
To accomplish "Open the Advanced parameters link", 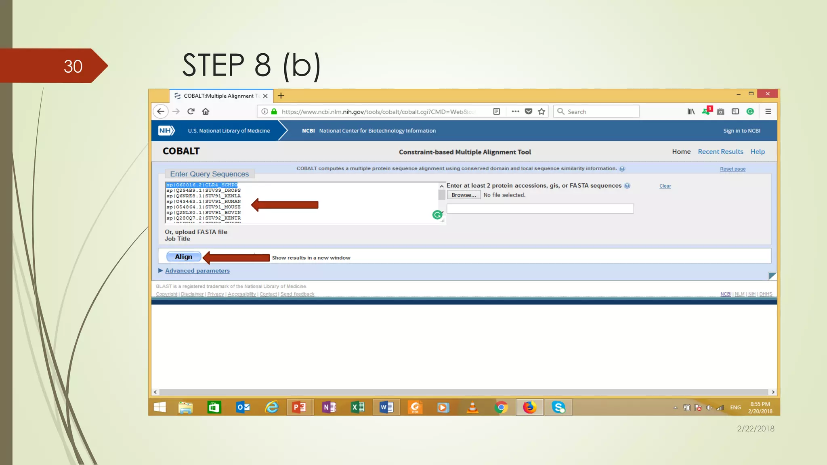I will 197,271.
